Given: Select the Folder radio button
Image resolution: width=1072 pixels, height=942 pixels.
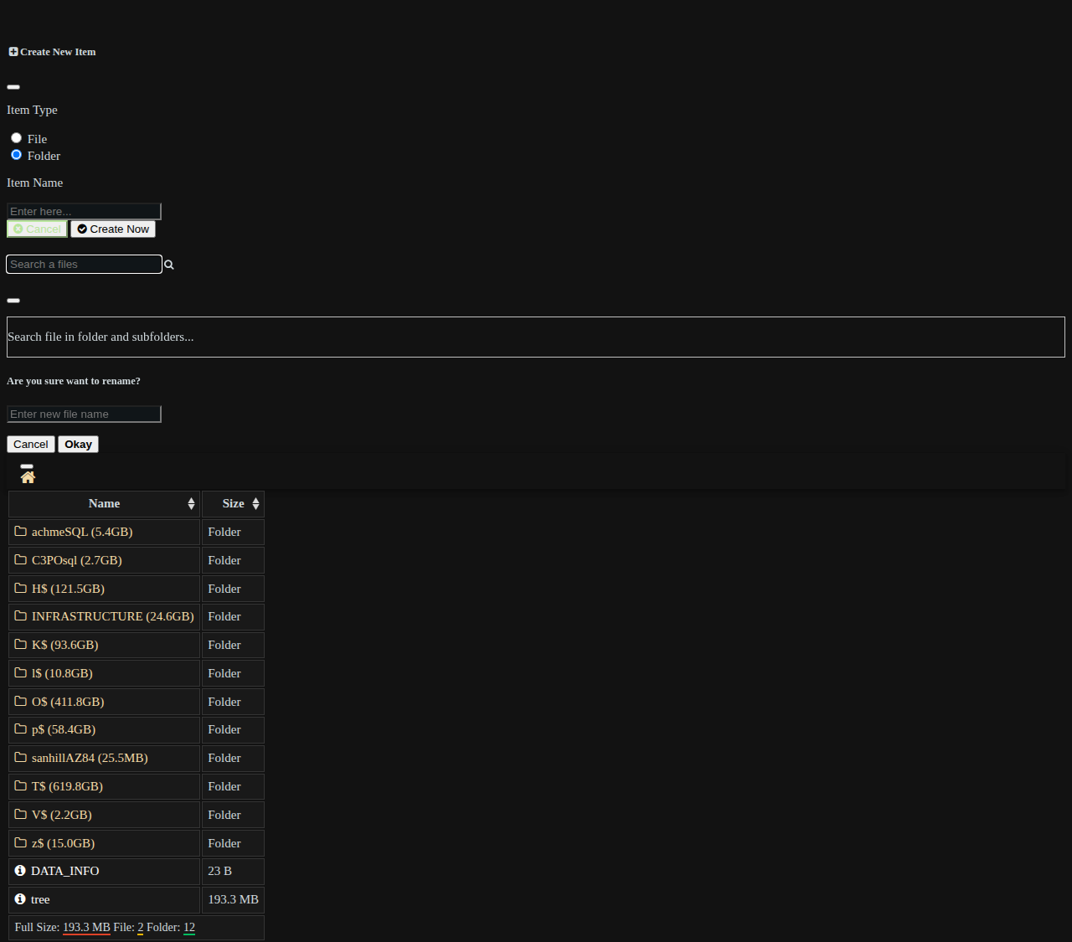Looking at the screenshot, I should pyautogui.click(x=16, y=155).
